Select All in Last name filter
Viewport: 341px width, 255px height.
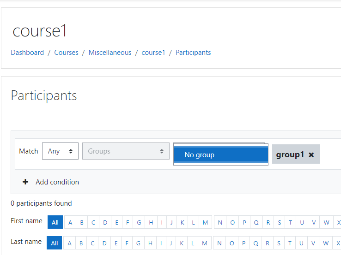[55, 243]
